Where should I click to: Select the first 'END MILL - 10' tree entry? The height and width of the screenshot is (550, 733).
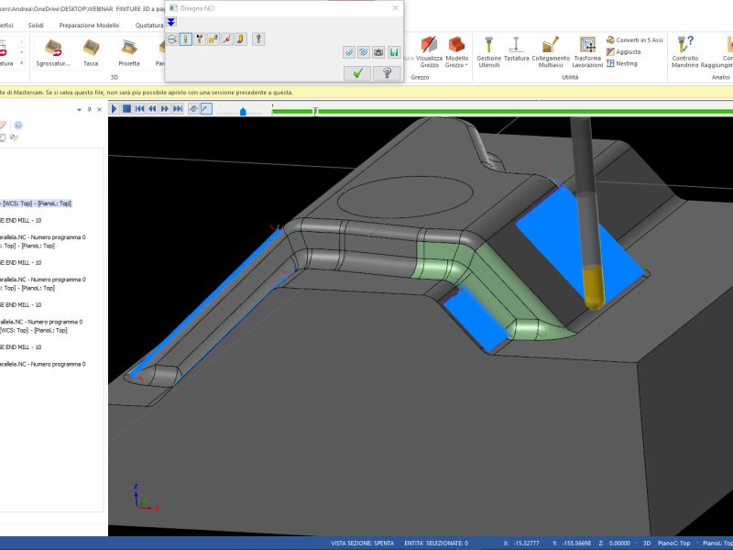[20, 220]
